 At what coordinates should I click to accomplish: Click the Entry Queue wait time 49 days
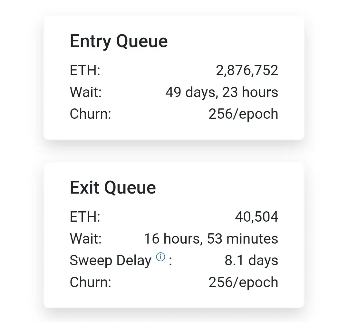pos(222,92)
